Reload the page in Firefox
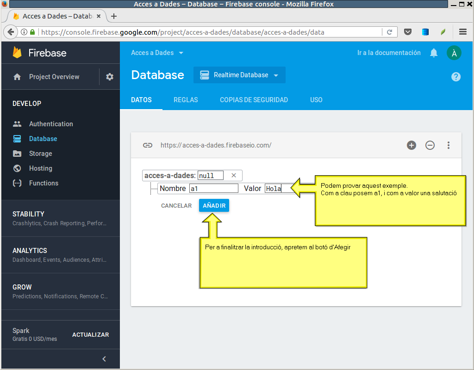The height and width of the screenshot is (370, 474). (x=390, y=32)
